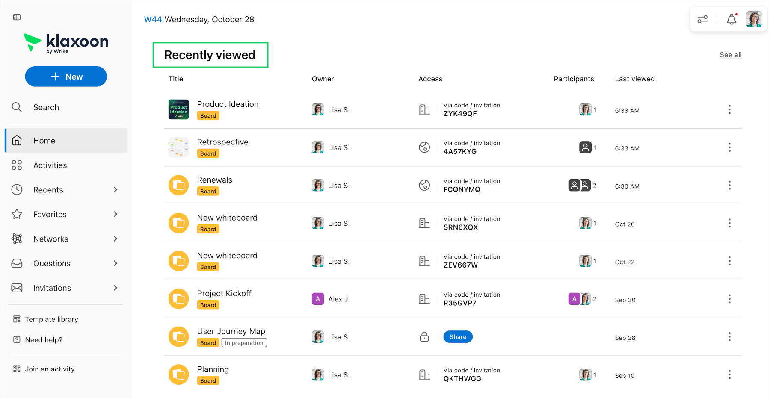Screen dimensions: 770x398
Task: Open the Retrospective board thumbnail
Action: tap(178, 147)
